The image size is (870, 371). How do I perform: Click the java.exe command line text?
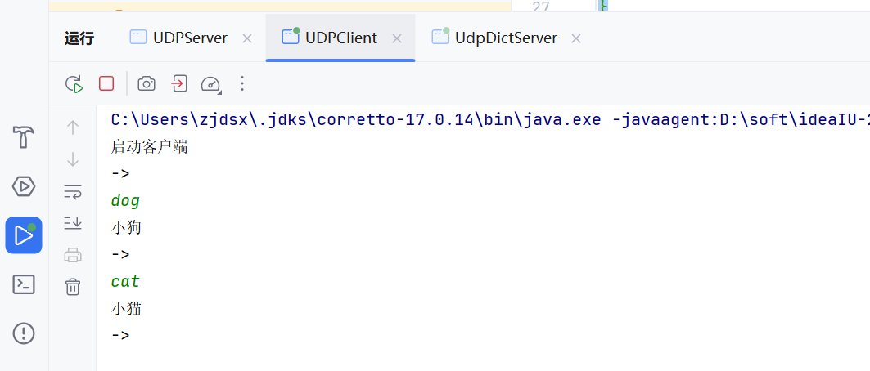490,119
